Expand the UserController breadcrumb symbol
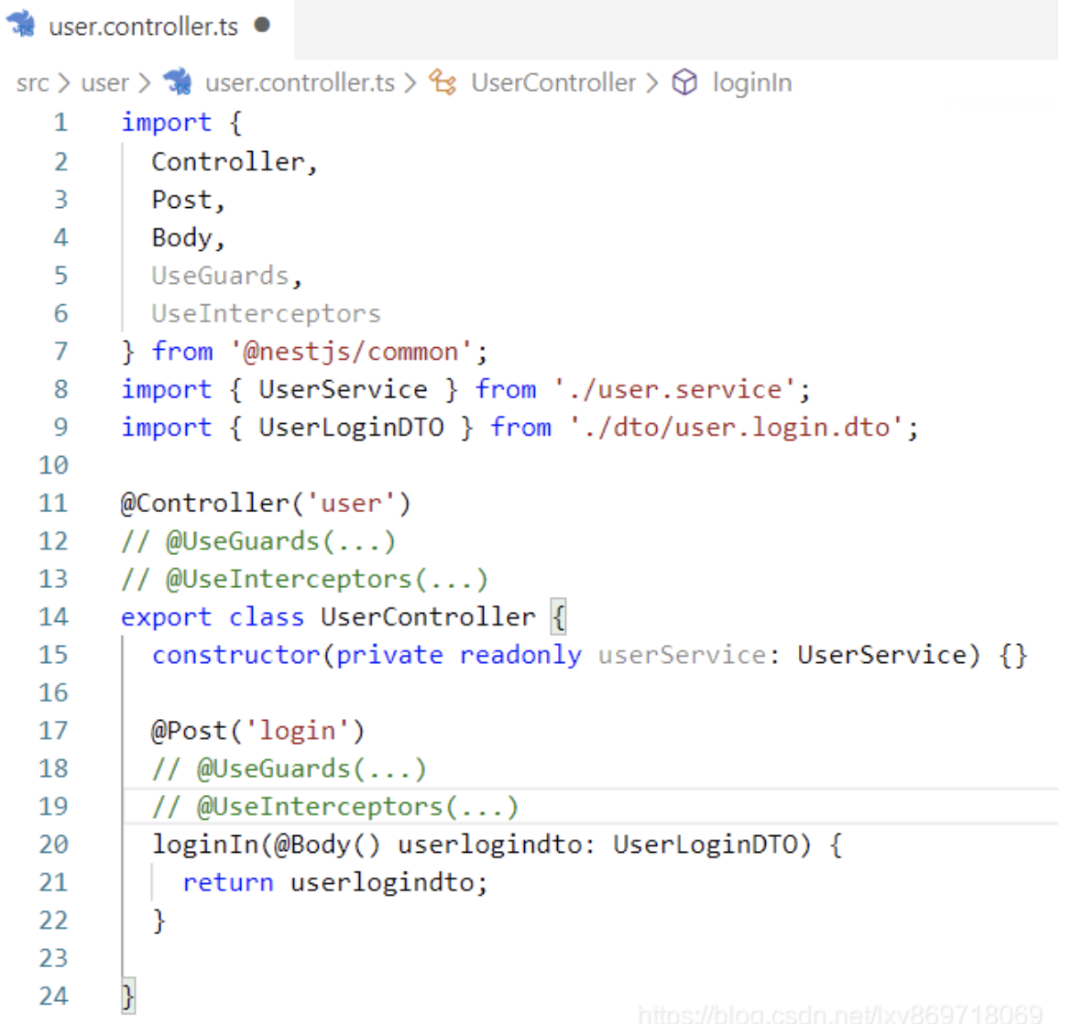This screenshot has width=1083, height=1024. tap(552, 83)
